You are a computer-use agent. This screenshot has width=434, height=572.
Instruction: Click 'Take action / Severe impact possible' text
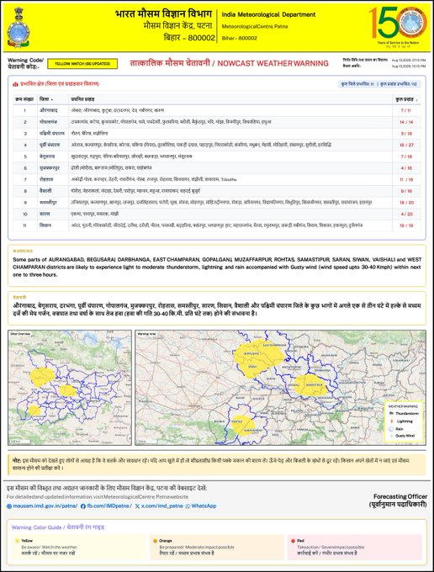pos(331,548)
